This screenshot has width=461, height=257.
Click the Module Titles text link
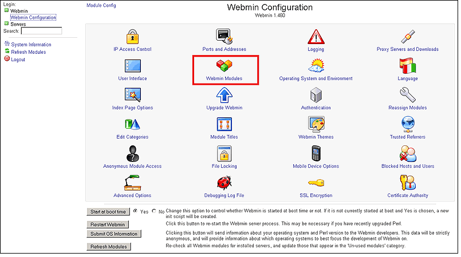pos(224,137)
